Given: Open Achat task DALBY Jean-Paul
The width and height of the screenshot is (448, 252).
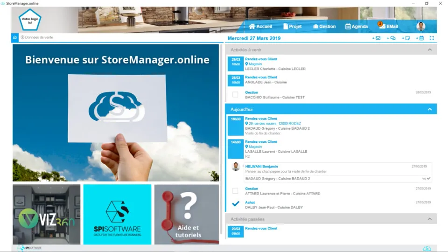Looking at the screenshot, I should pyautogui.click(x=250, y=203).
